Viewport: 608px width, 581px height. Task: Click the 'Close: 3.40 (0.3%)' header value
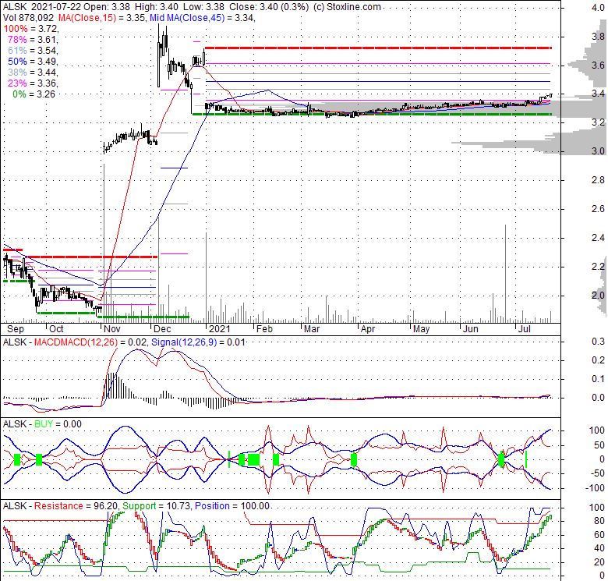point(269,6)
